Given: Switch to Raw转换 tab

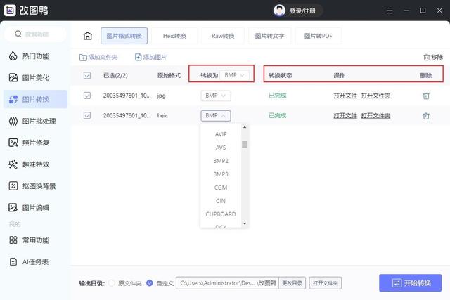Looking at the screenshot, I should point(223,36).
